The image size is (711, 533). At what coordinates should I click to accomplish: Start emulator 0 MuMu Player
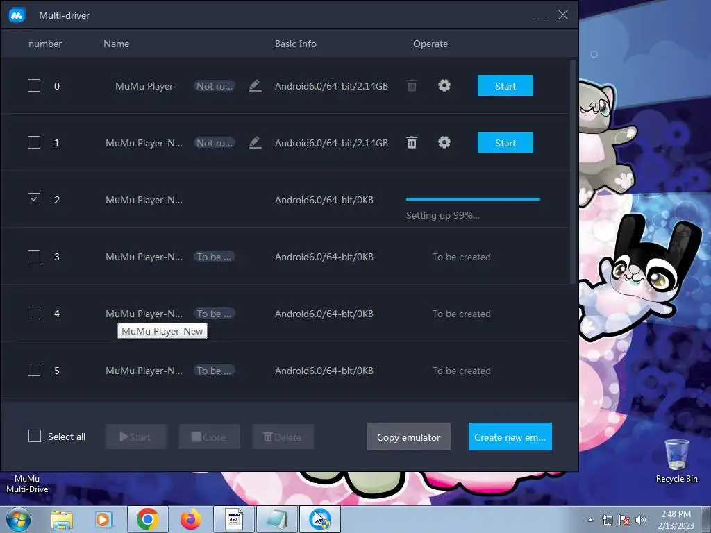(x=505, y=85)
